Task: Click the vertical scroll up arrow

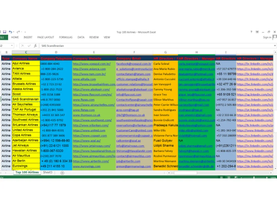Action: pyautogui.click(x=275, y=52)
